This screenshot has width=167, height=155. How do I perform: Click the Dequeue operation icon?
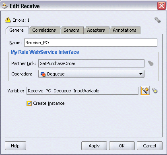point(43,74)
